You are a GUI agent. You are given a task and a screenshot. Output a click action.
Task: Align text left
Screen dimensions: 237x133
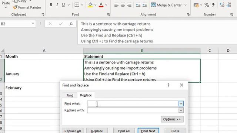(x=116, y=5)
